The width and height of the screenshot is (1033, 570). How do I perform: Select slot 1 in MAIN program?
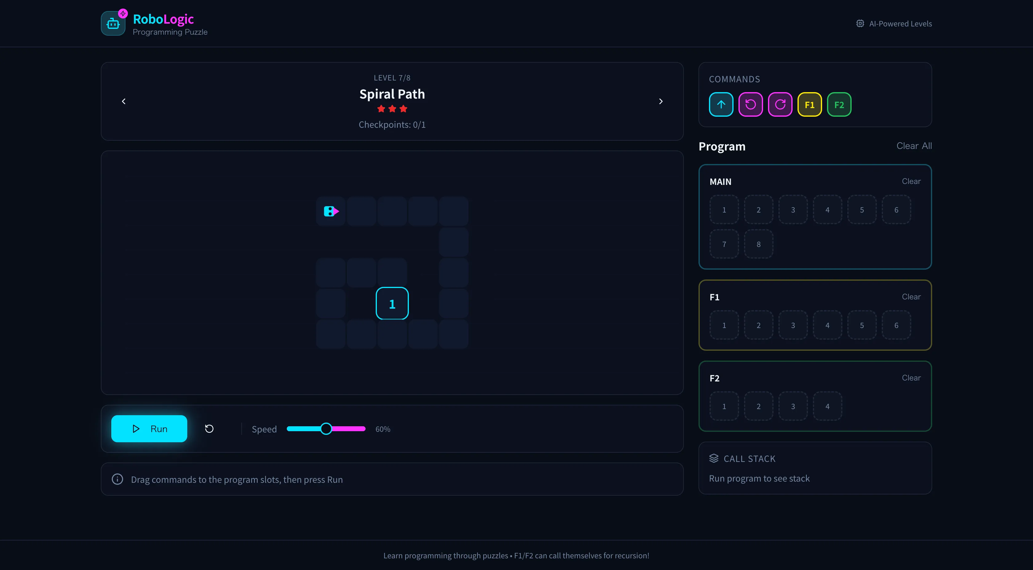[724, 209]
